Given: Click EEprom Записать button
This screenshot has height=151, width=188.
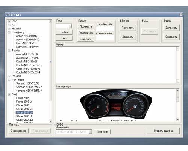Looking at the screenshot, I should click(128, 37).
